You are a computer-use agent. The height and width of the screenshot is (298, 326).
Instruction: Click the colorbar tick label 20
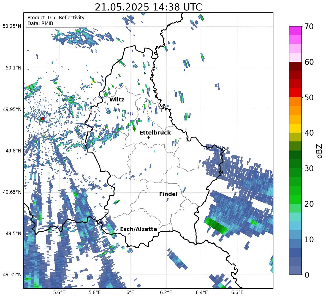(x=309, y=204)
